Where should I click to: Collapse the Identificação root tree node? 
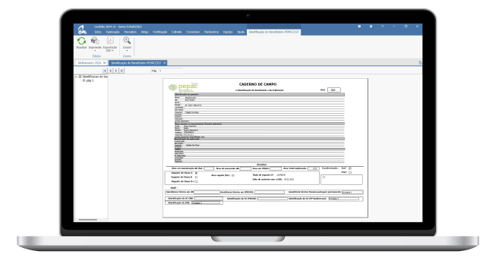coord(77,77)
